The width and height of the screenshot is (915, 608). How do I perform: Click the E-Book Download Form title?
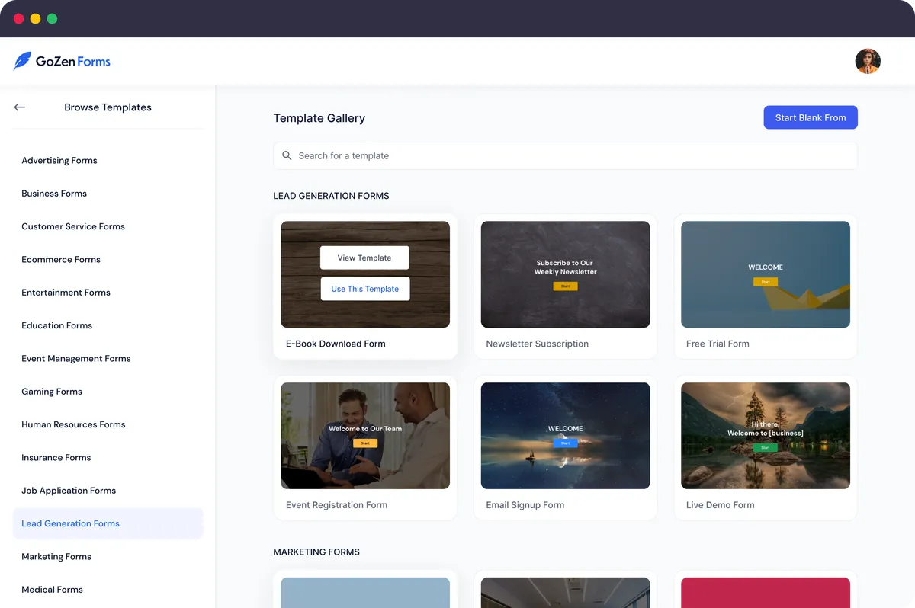335,344
